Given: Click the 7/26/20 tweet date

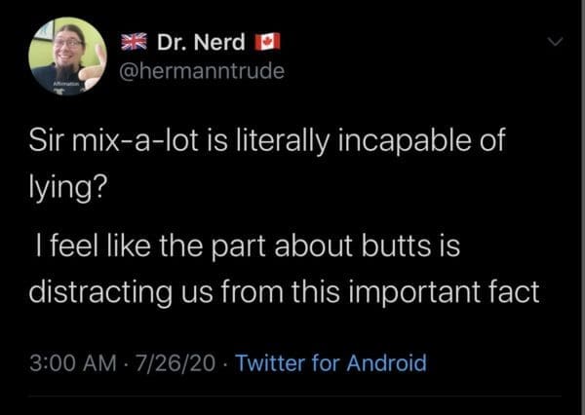Looking at the screenshot, I should point(174,363).
